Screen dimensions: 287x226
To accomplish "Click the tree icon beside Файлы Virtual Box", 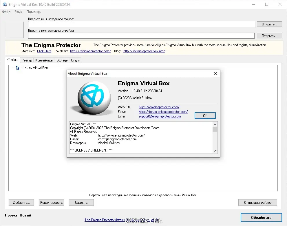I will 18,68.
